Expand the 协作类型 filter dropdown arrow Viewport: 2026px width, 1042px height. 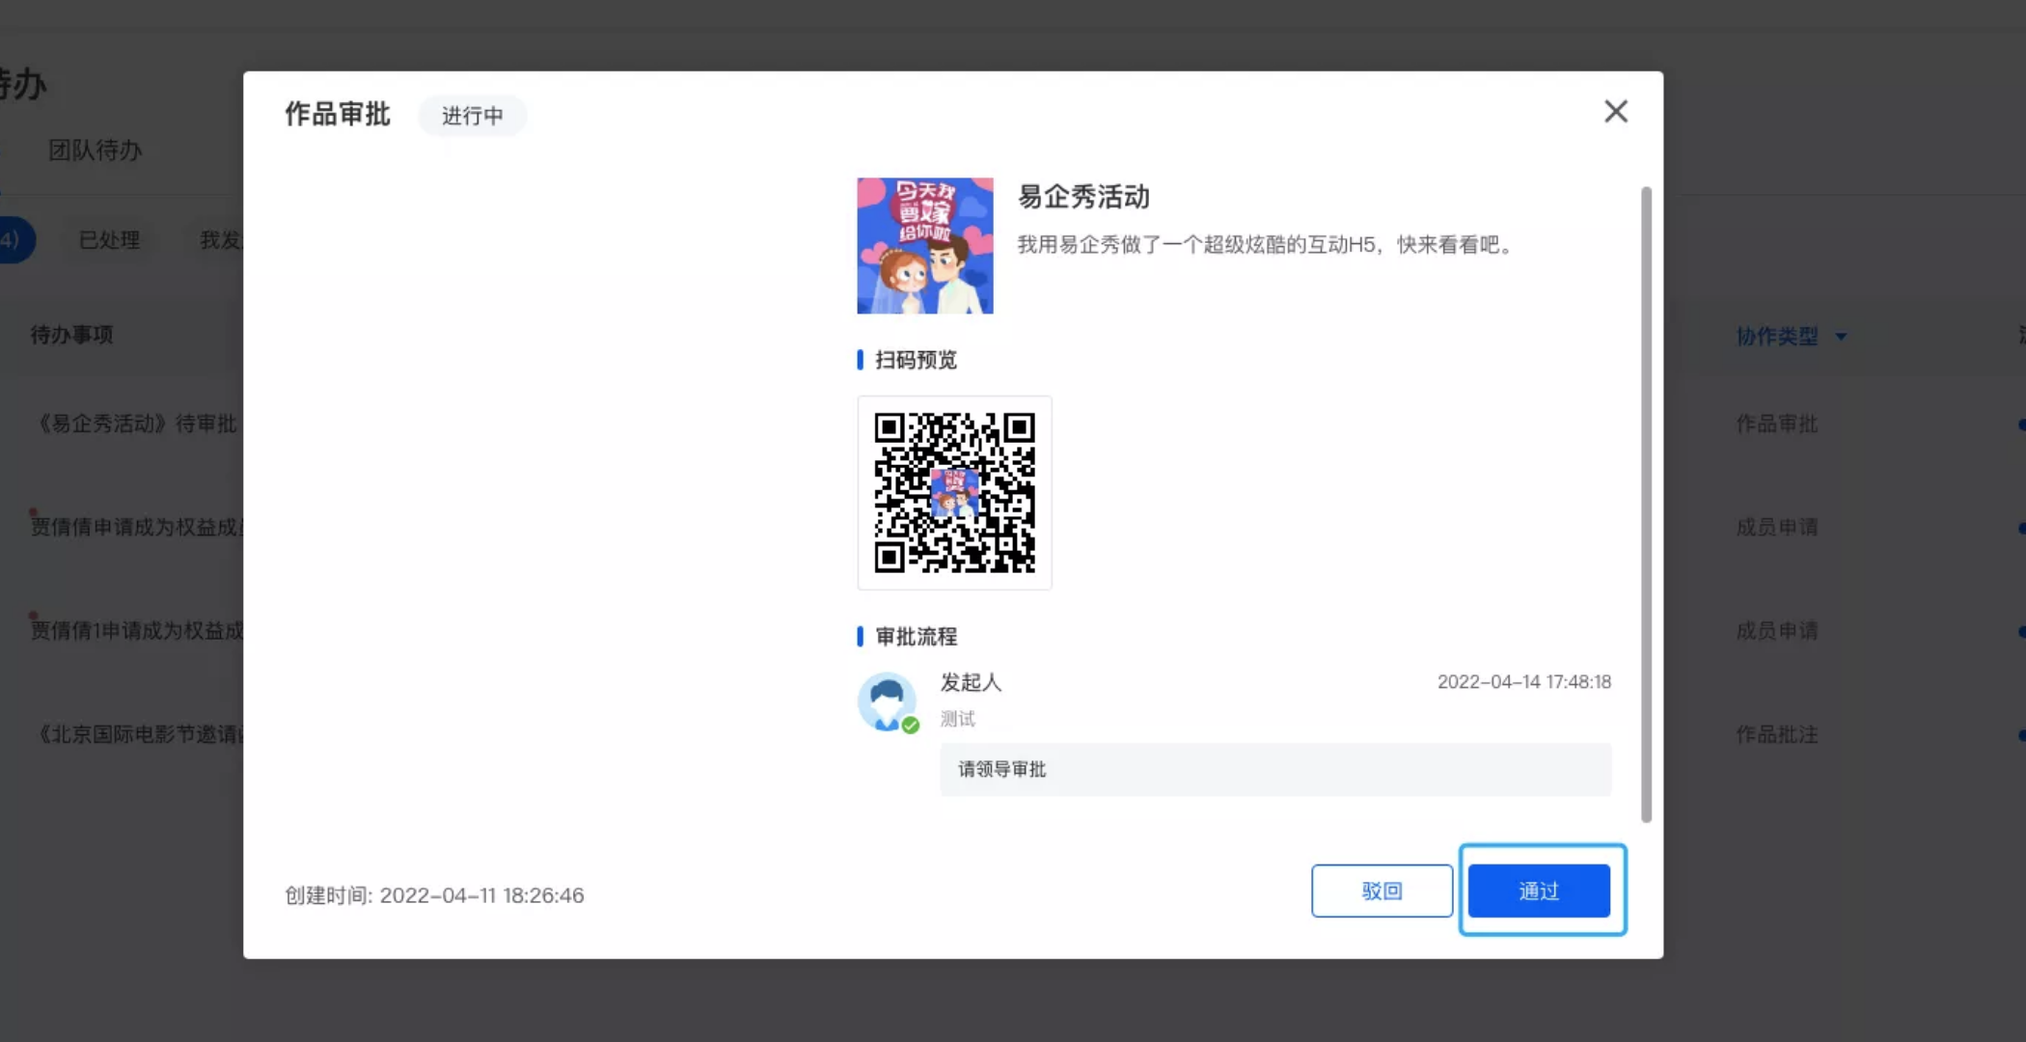[1841, 337]
